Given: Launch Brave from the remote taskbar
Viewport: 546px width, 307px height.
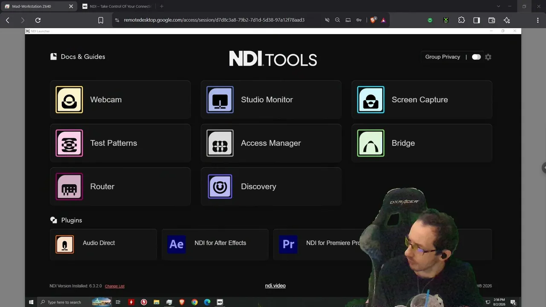Looking at the screenshot, I should point(182,302).
